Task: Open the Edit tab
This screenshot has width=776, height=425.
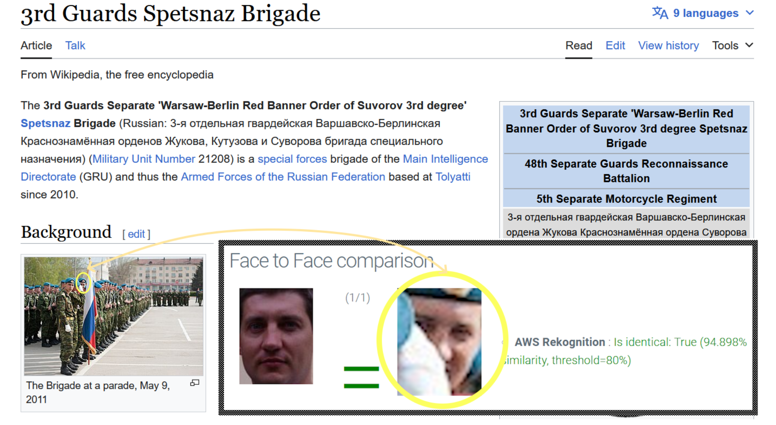Action: 615,46
